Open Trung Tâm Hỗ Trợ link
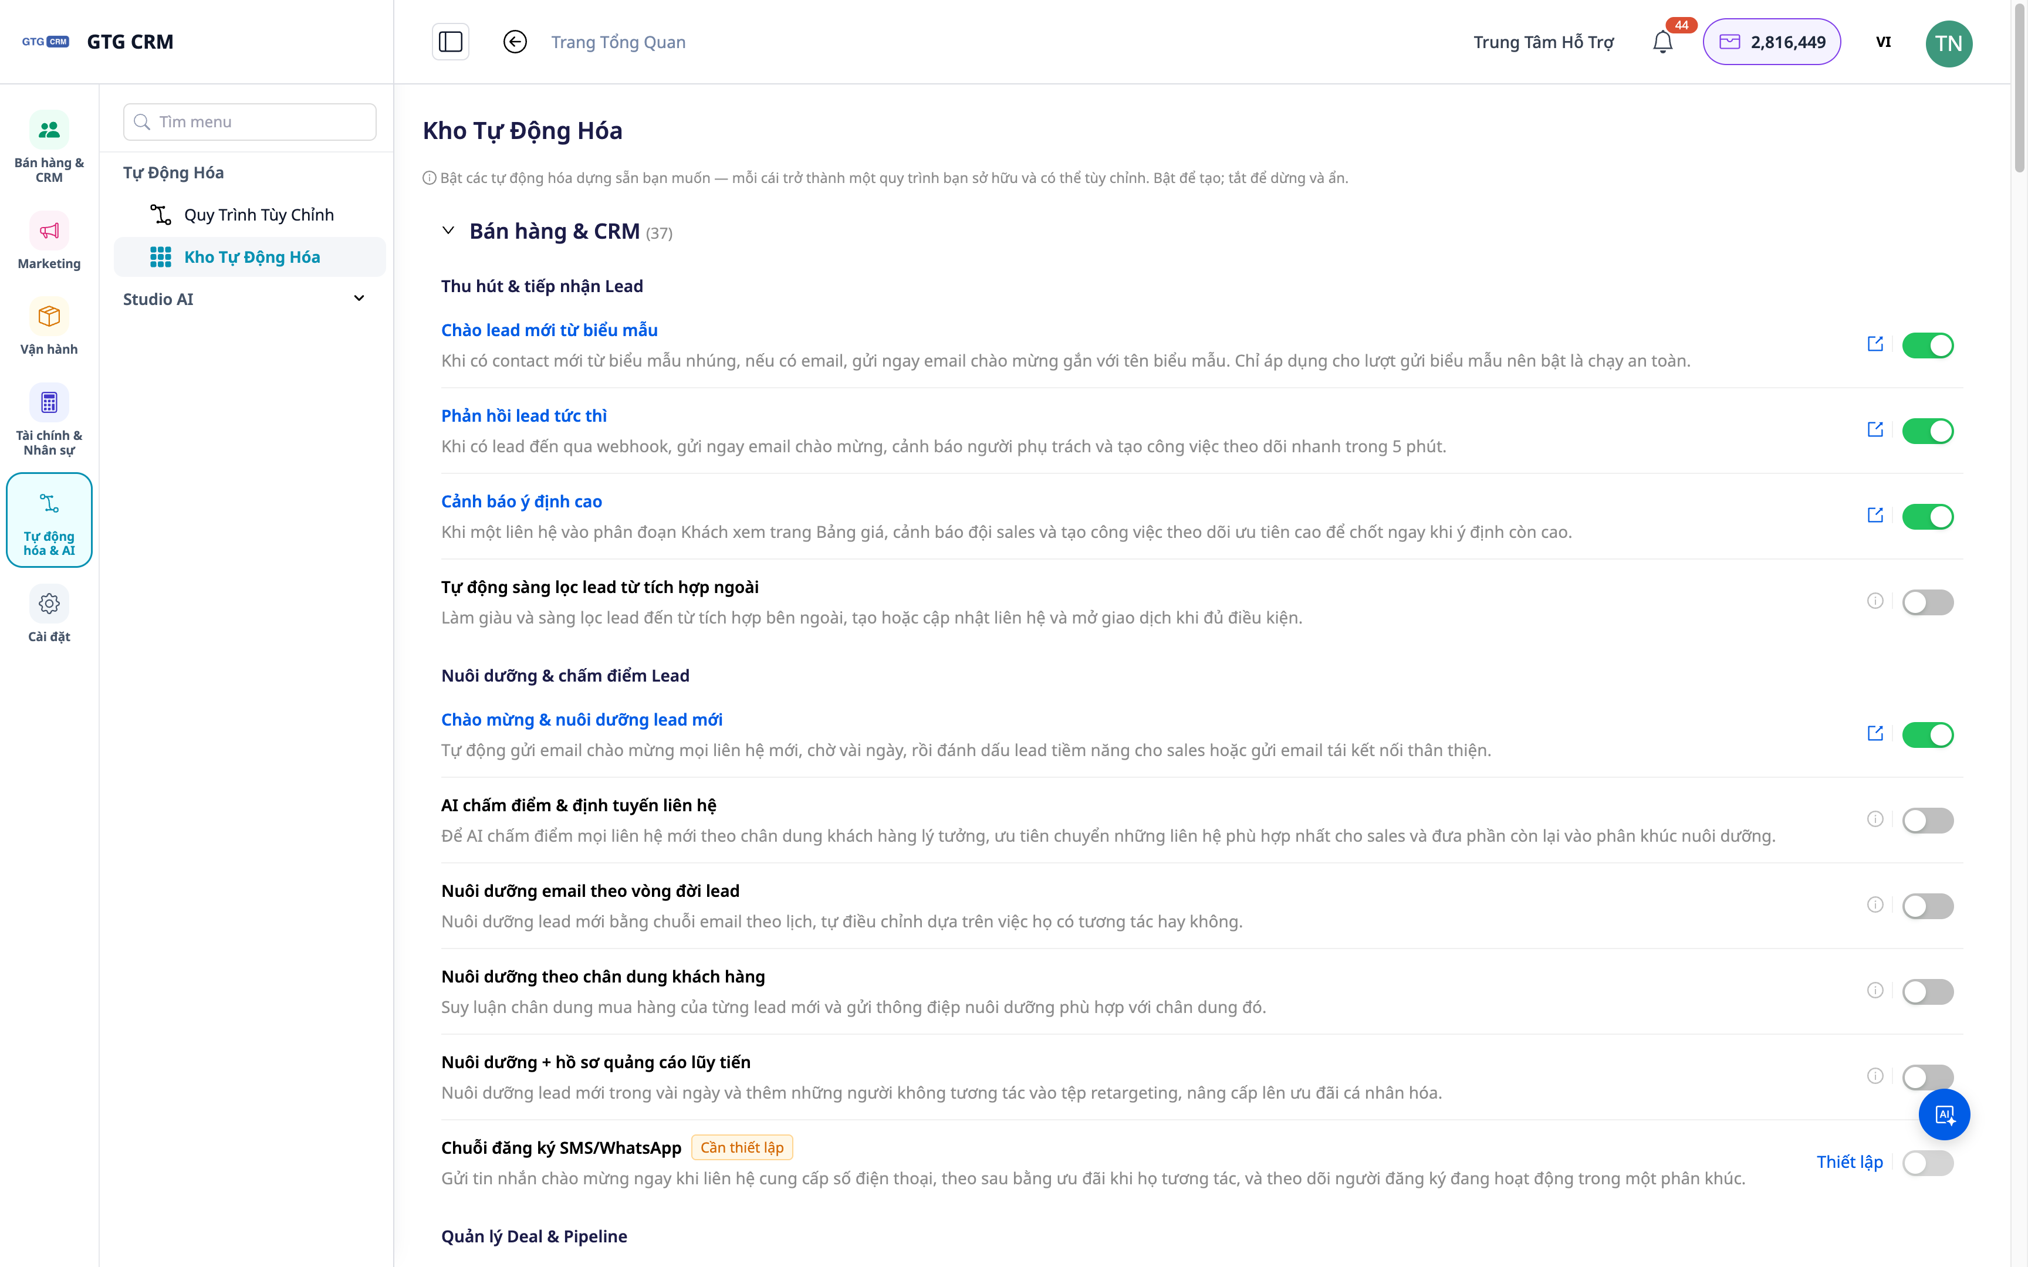 [1544, 42]
